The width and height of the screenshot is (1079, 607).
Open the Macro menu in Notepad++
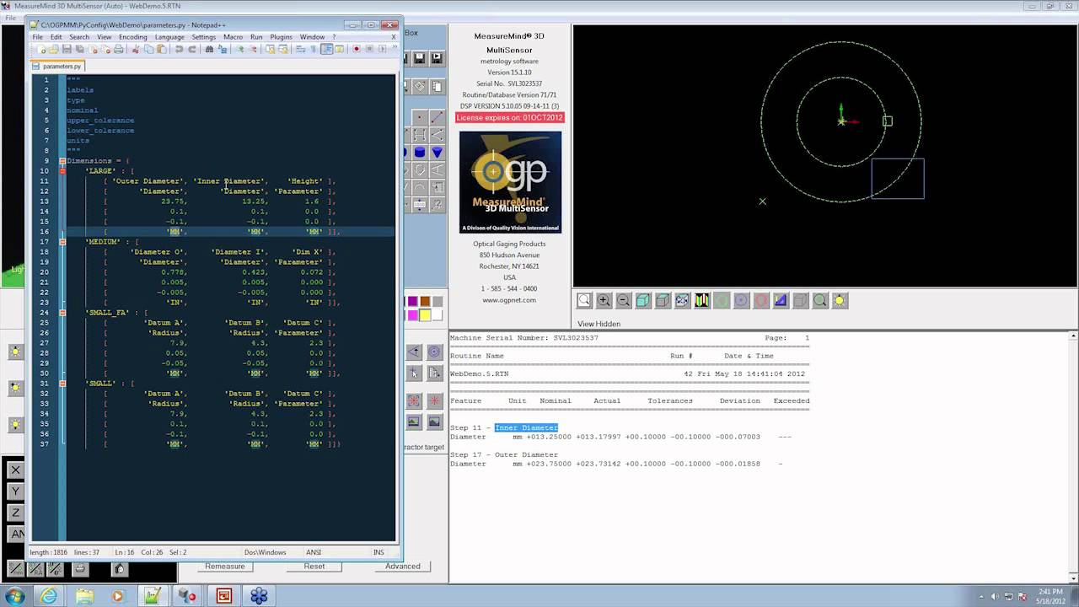click(x=233, y=37)
